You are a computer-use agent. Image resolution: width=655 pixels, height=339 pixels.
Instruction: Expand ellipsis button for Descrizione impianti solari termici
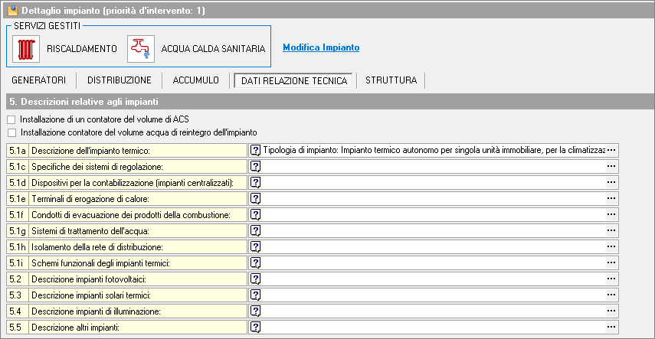[x=611, y=295]
